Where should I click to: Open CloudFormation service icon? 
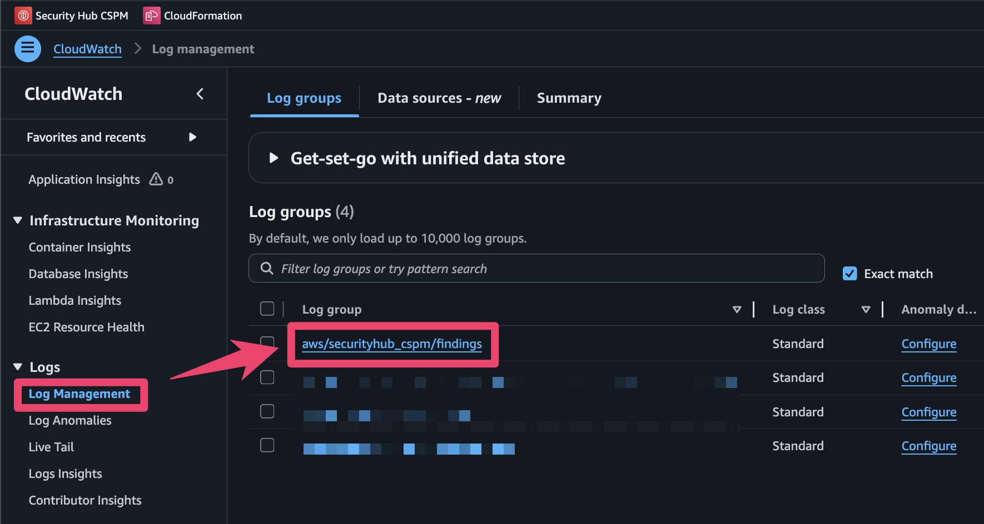tap(152, 16)
